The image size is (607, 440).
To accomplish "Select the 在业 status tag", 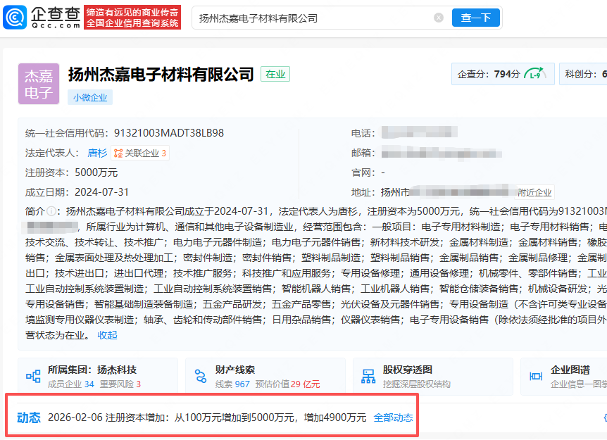I will 275,74.
